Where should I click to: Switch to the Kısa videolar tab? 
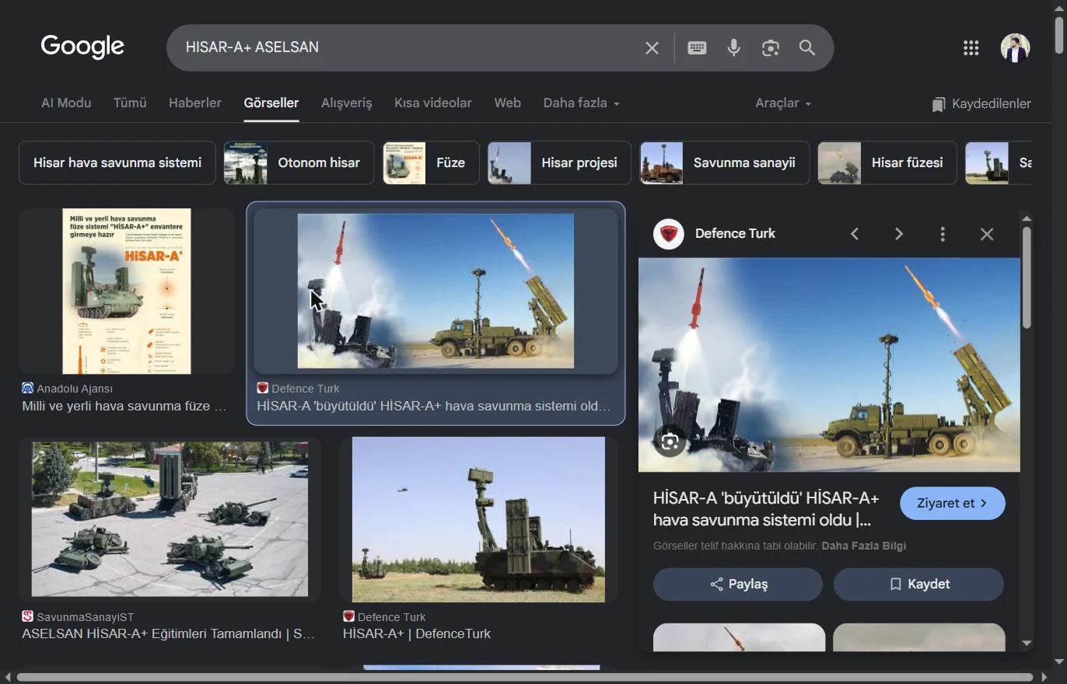pyautogui.click(x=433, y=103)
